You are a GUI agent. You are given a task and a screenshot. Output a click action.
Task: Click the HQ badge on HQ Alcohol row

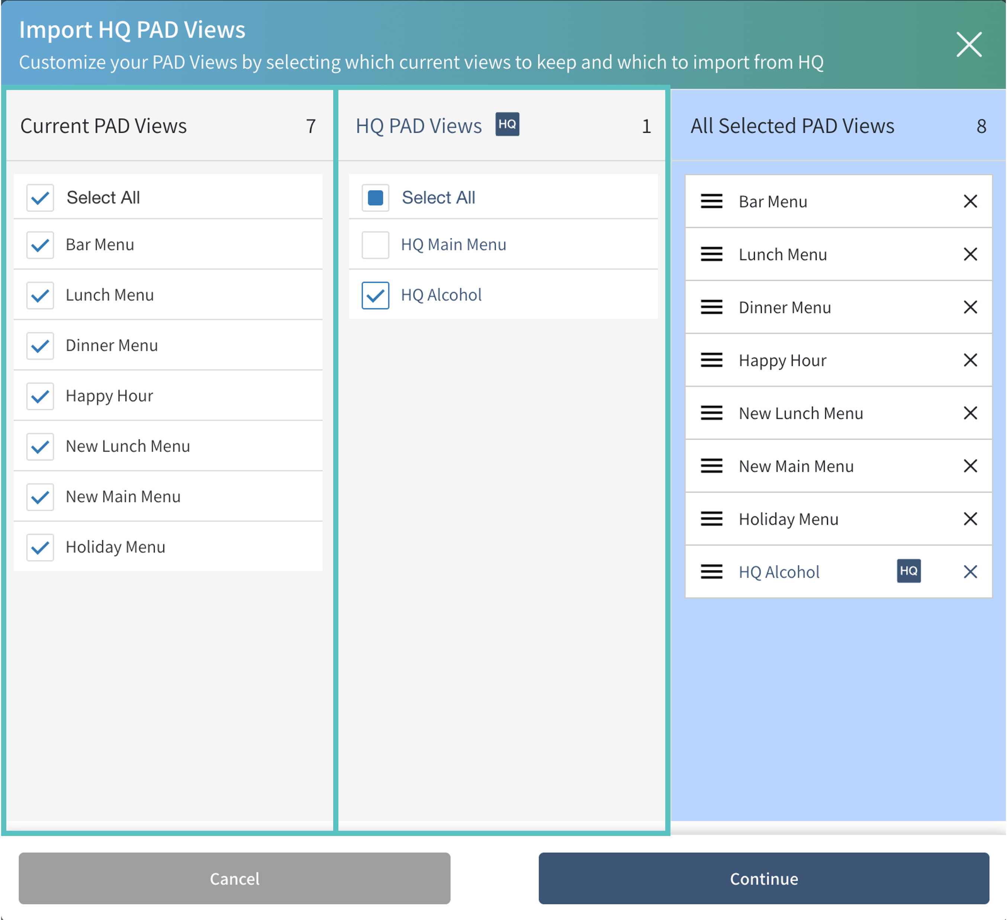click(908, 571)
